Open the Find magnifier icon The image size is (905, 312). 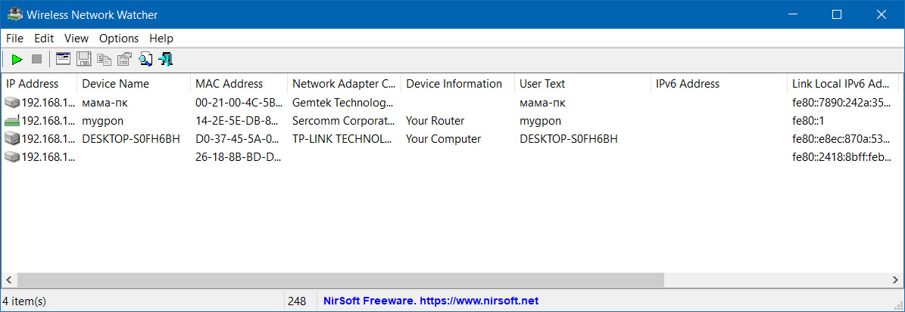point(145,59)
